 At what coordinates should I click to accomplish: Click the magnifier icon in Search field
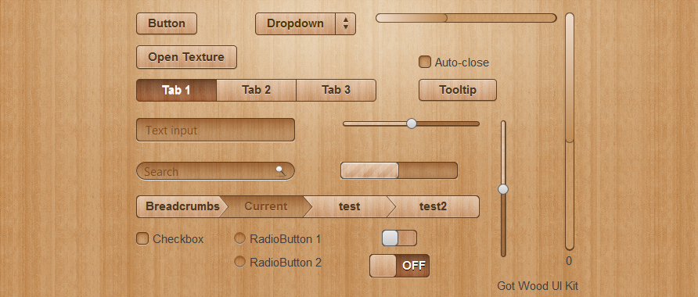click(x=280, y=170)
